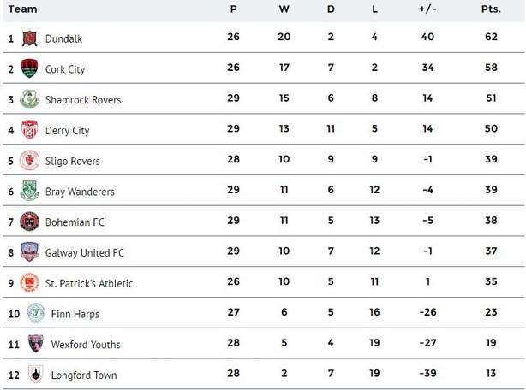The width and height of the screenshot is (526, 390).
Task: Click the Derry City crest
Action: 29,130
